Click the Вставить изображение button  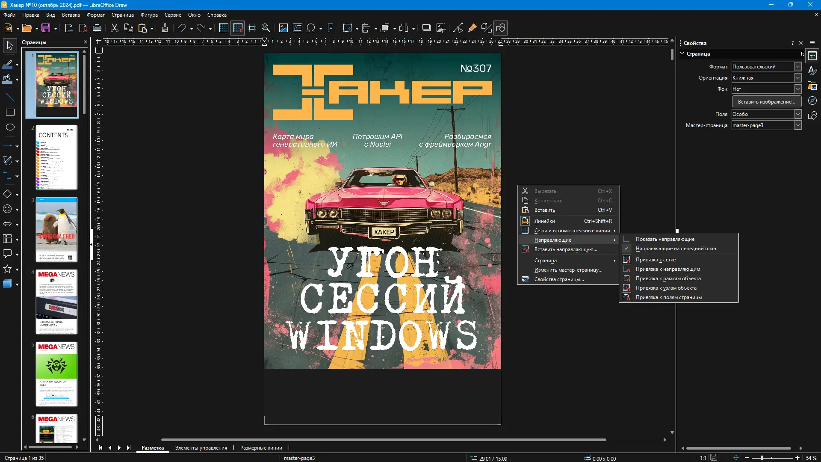(x=766, y=102)
